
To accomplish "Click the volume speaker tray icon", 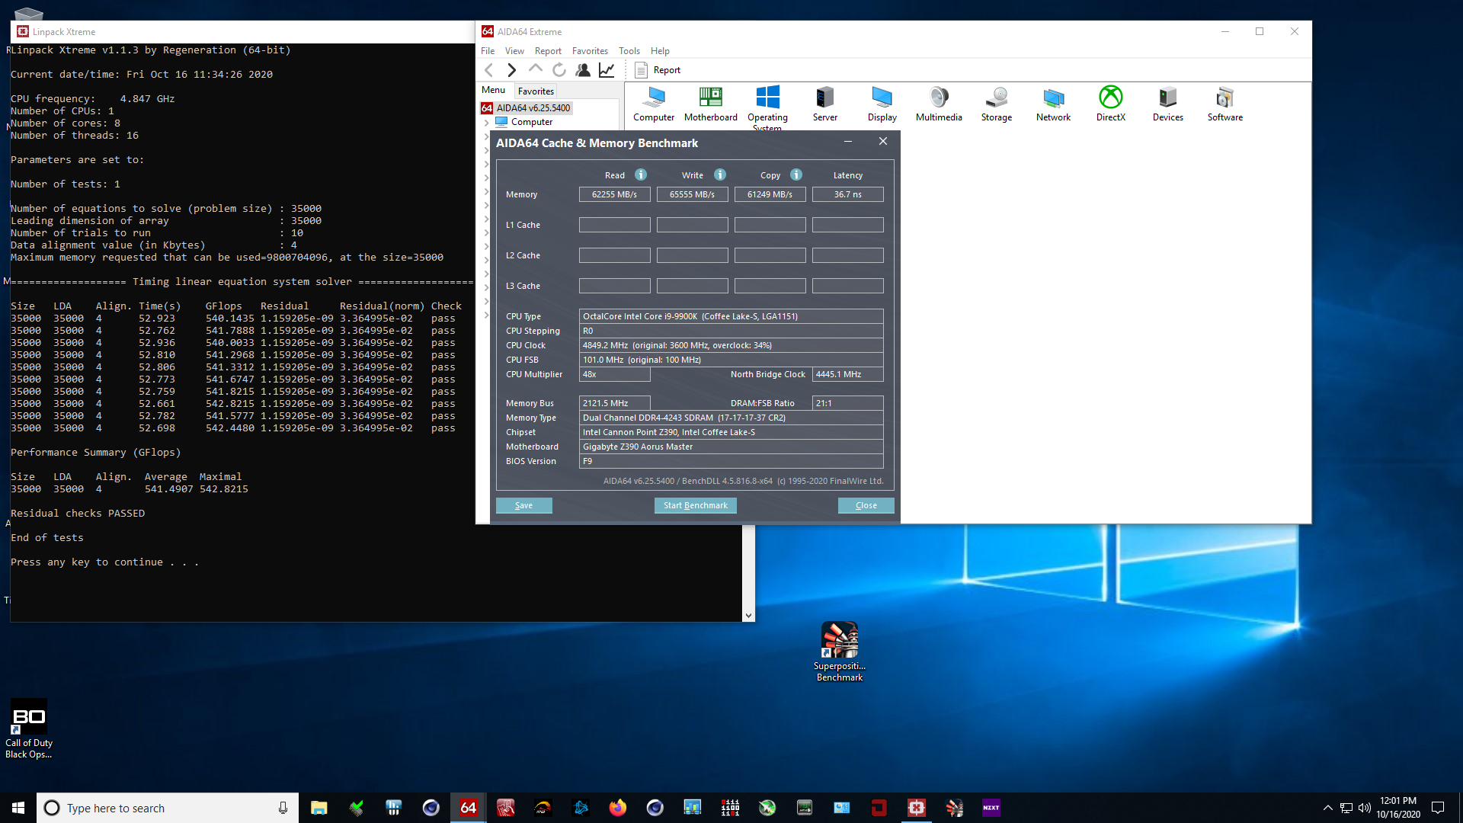I will [1364, 808].
